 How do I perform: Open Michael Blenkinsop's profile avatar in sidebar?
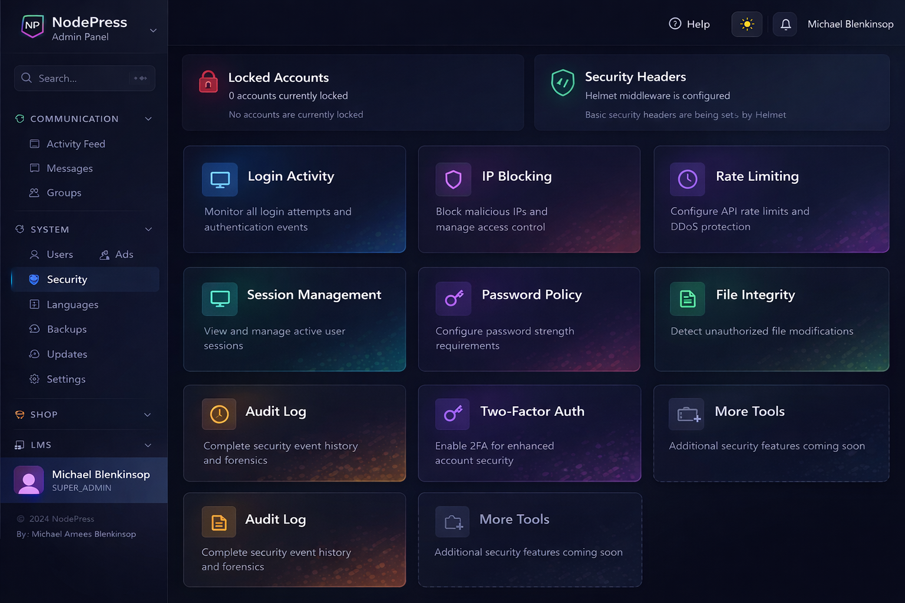(x=29, y=481)
